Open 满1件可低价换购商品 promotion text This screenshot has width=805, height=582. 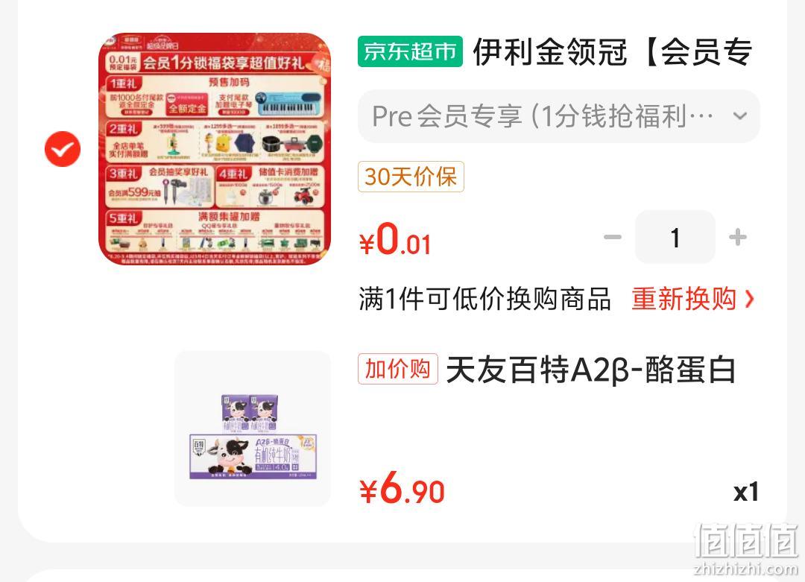(485, 299)
